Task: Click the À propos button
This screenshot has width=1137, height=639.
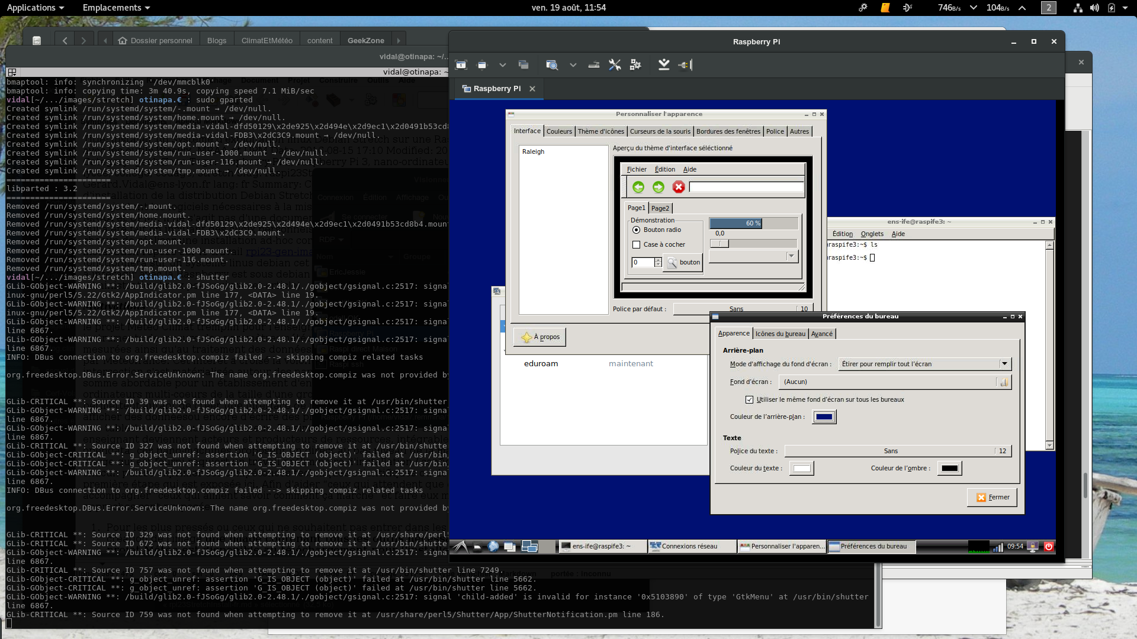Action: [539, 337]
